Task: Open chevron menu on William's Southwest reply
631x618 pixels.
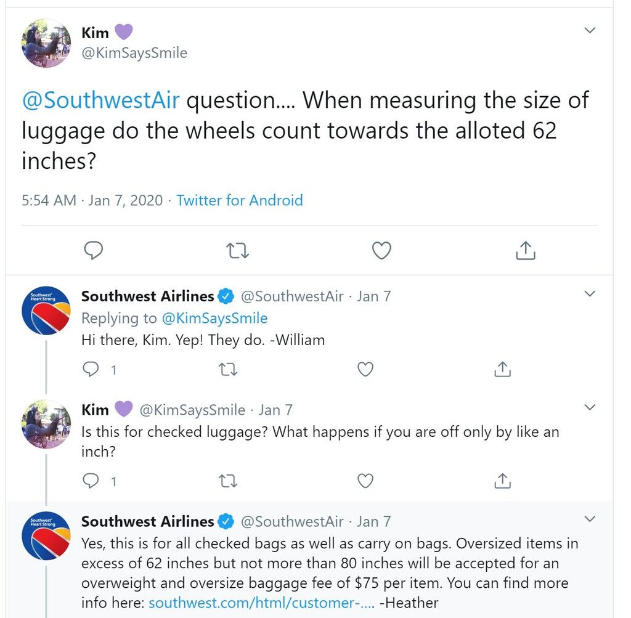Action: pos(590,294)
